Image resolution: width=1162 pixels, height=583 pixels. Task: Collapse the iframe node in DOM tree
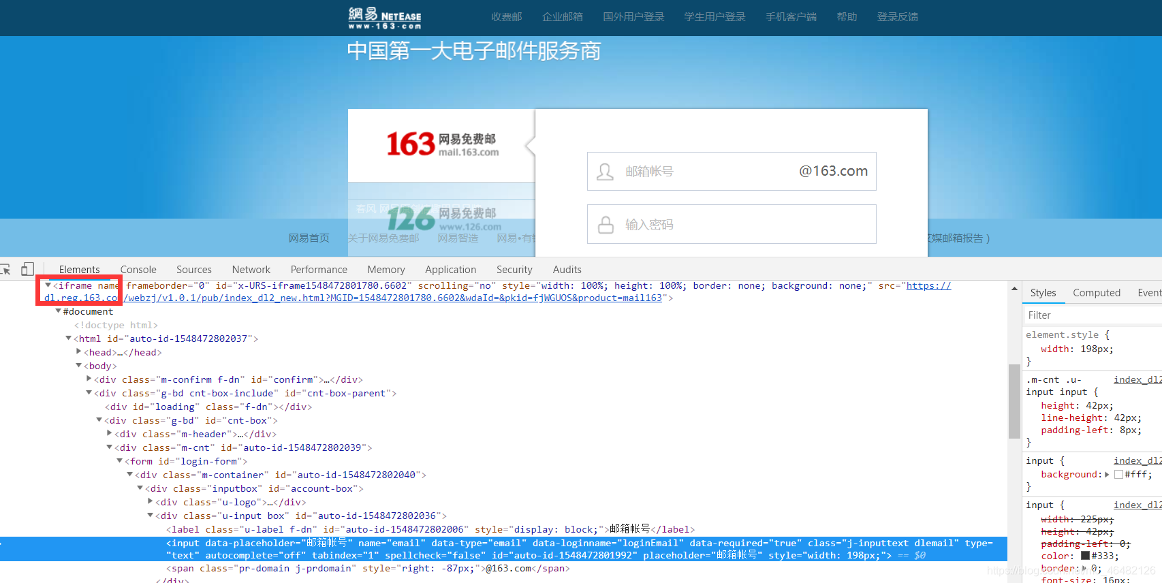point(48,285)
